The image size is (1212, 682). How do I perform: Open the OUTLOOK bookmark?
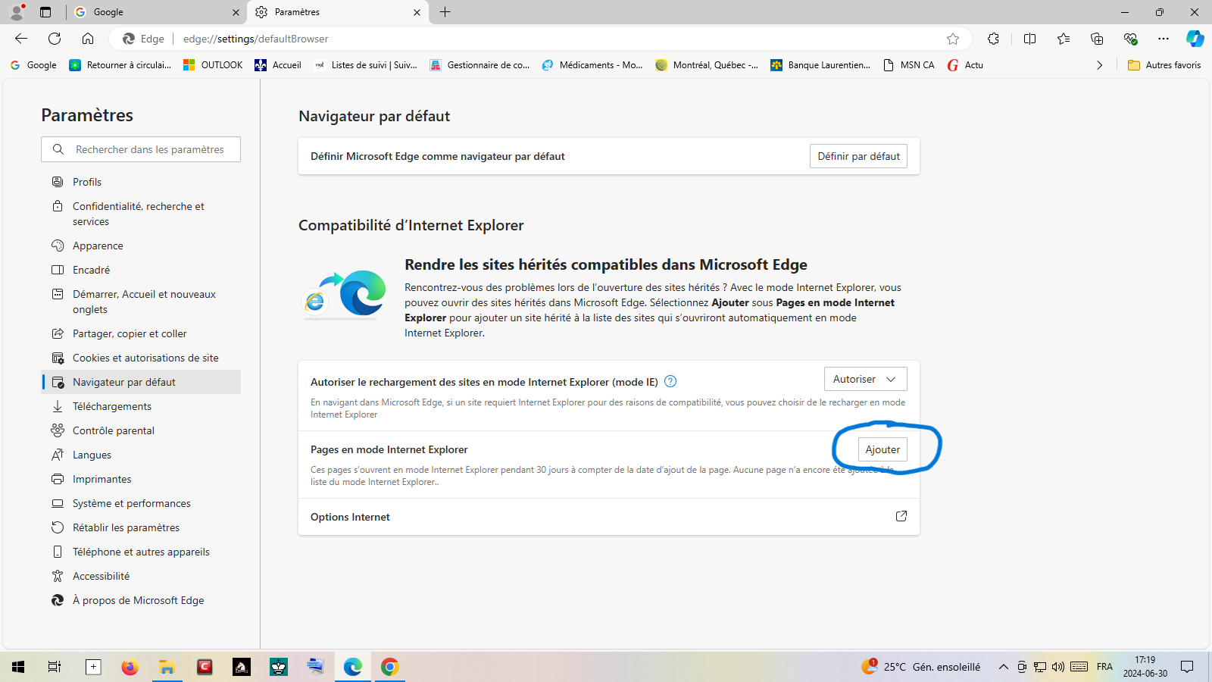pyautogui.click(x=213, y=65)
